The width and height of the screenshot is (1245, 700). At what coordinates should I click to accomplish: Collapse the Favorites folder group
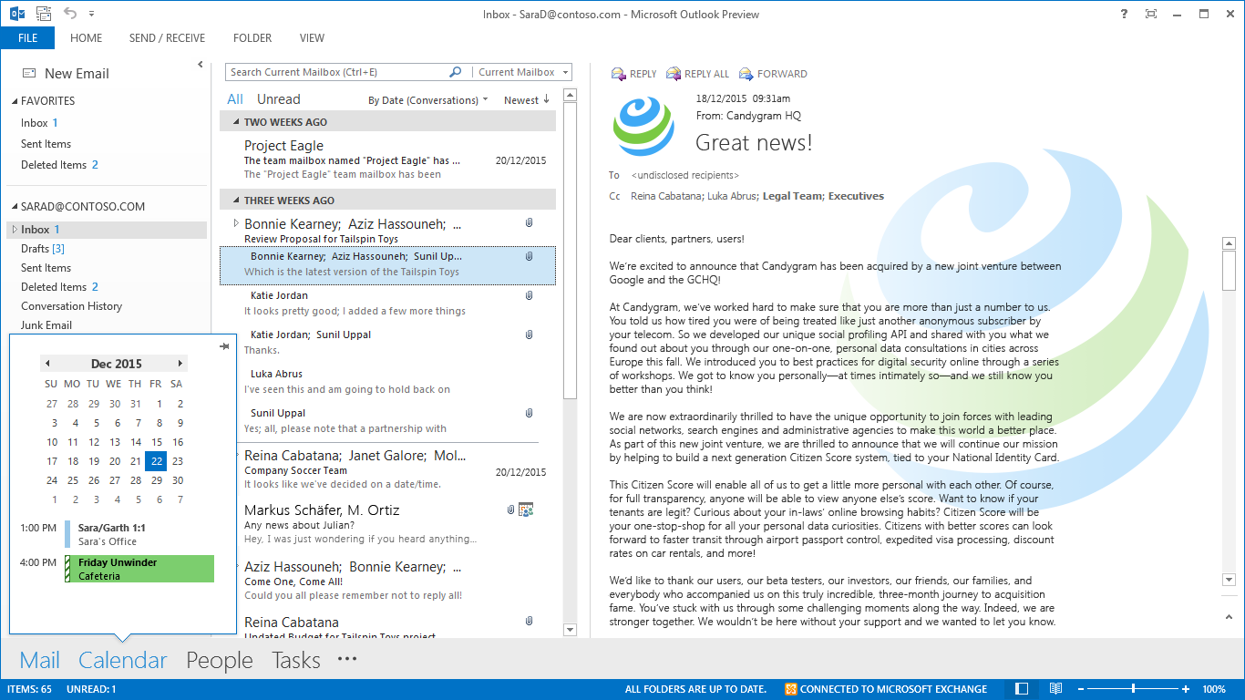point(15,101)
